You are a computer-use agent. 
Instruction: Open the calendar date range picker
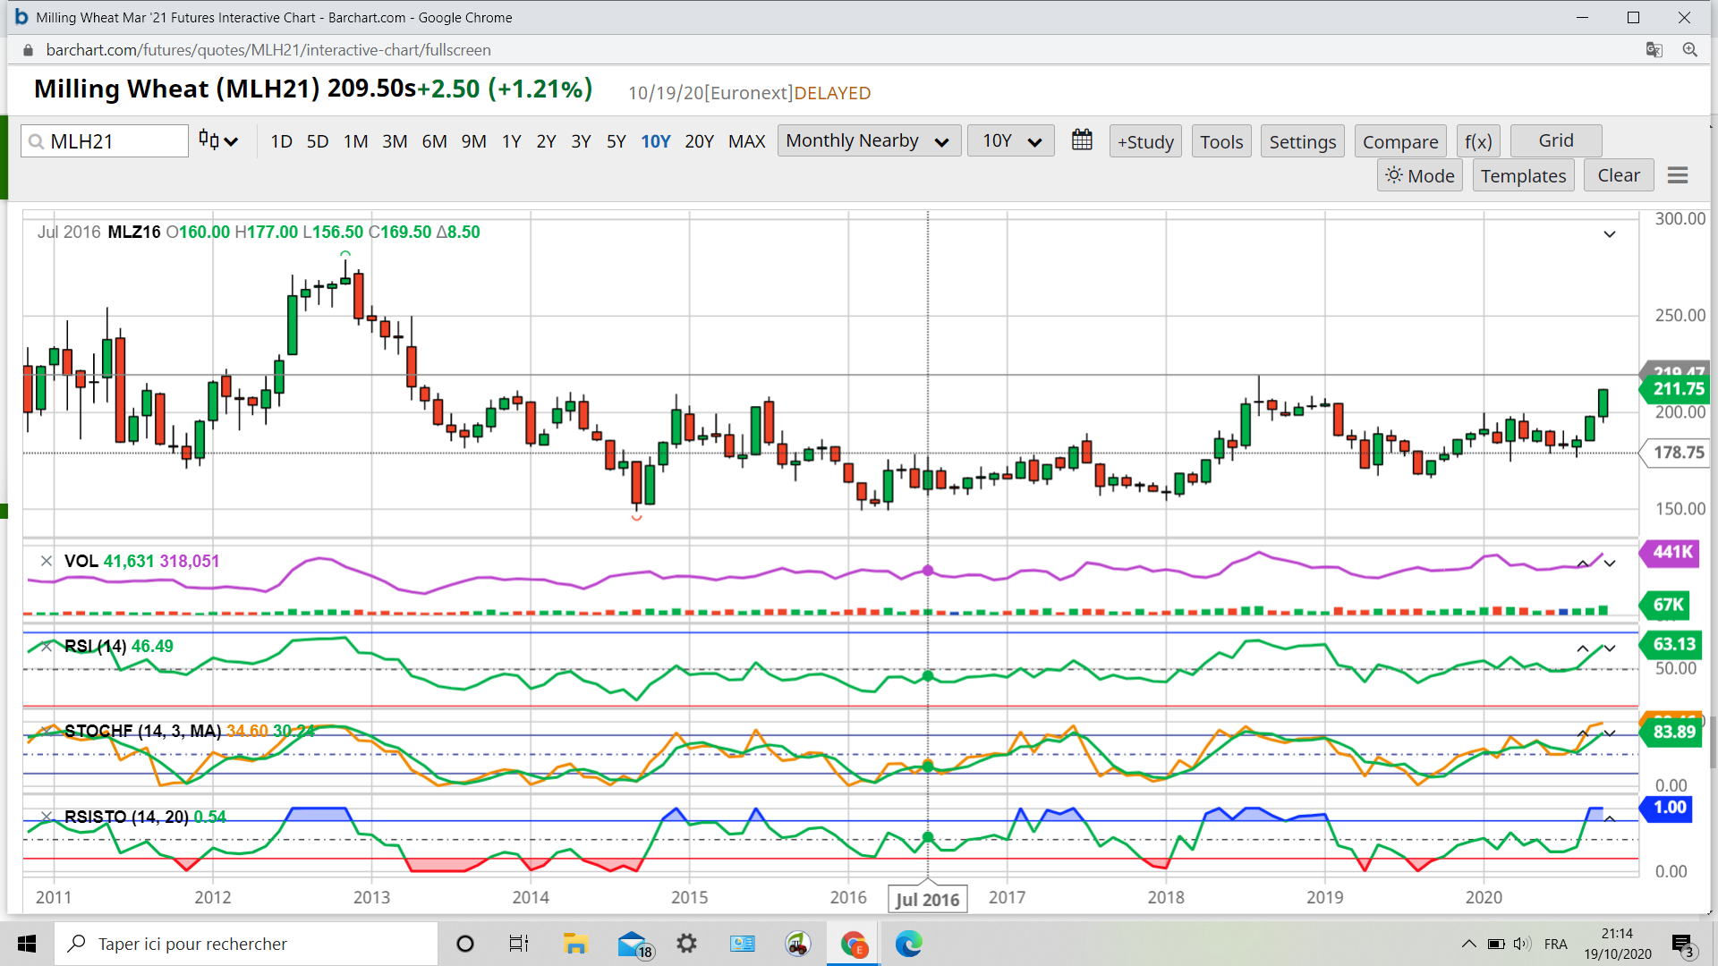pos(1082,140)
